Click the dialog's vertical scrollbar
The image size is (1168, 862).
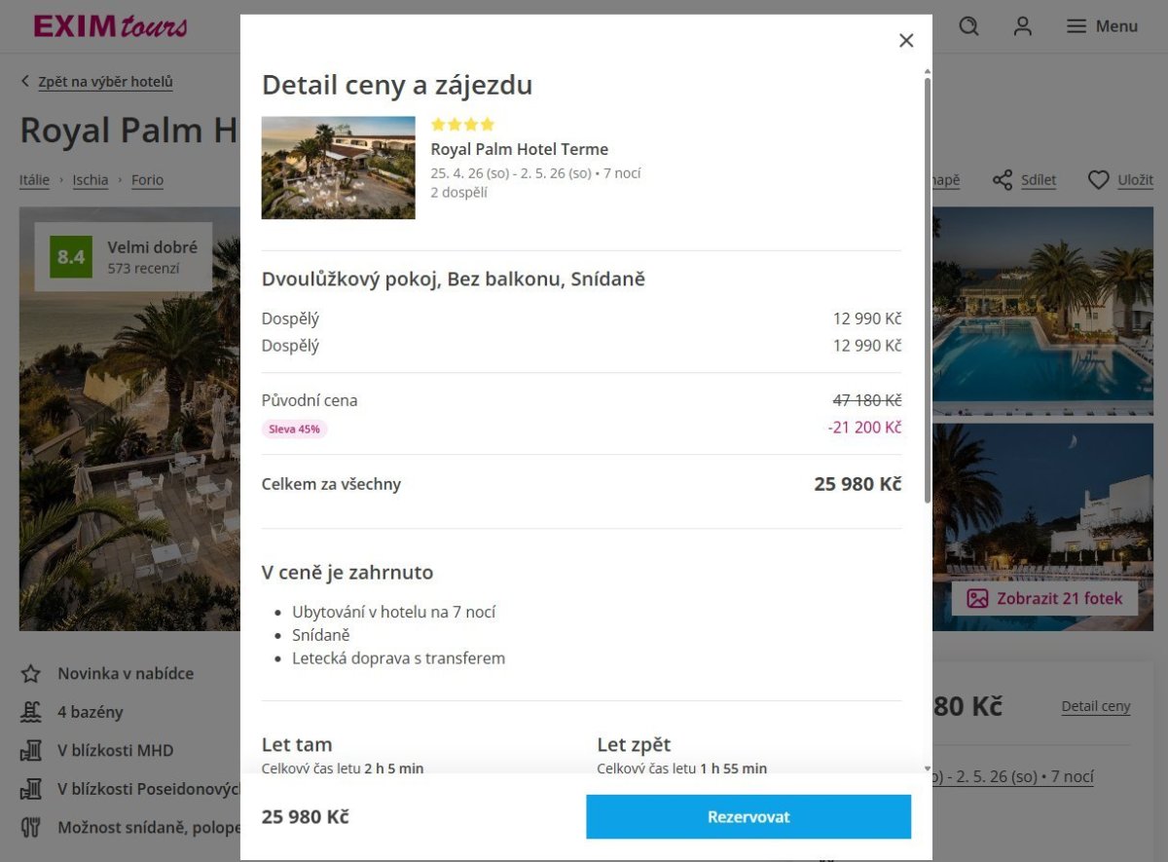[x=927, y=292]
